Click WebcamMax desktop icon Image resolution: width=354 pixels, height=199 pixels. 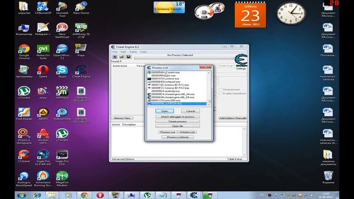pos(62,114)
